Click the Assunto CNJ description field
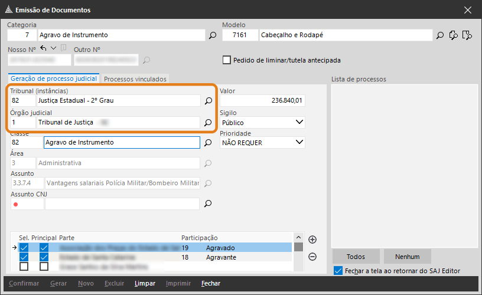The width and height of the screenshot is (482, 295). pyautogui.click(x=122, y=204)
